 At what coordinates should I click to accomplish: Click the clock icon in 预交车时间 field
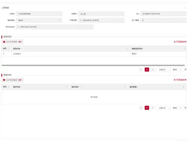click(18, 27)
